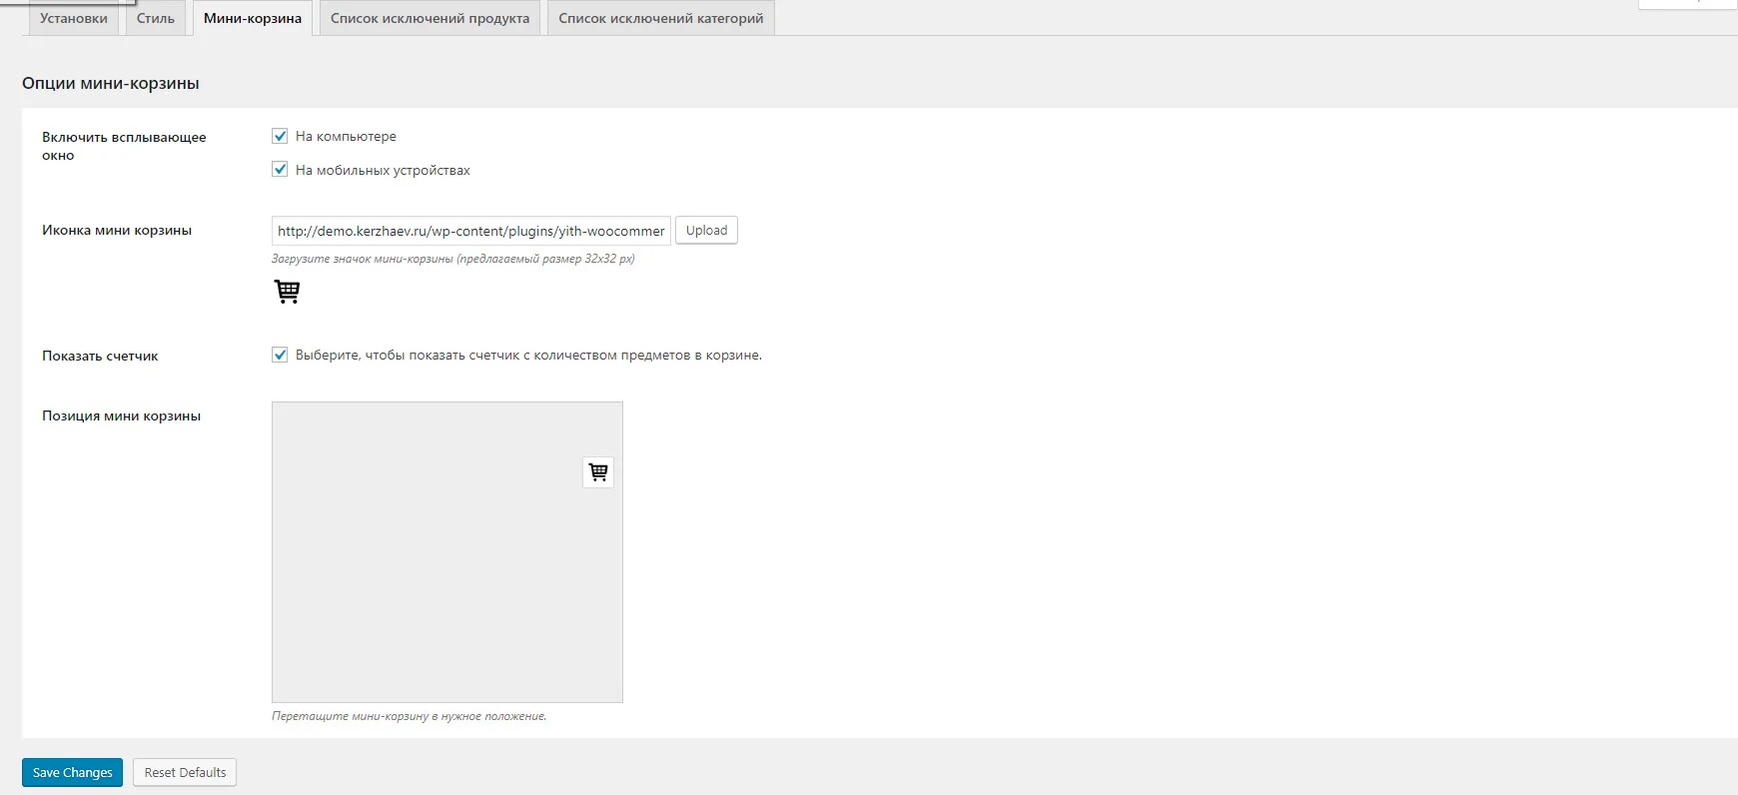The image size is (1738, 795).
Task: Open 'Список исключений продукта' tab
Action: [431, 18]
